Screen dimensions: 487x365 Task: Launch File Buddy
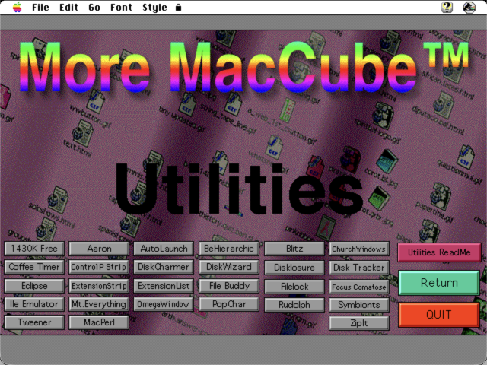(x=229, y=286)
